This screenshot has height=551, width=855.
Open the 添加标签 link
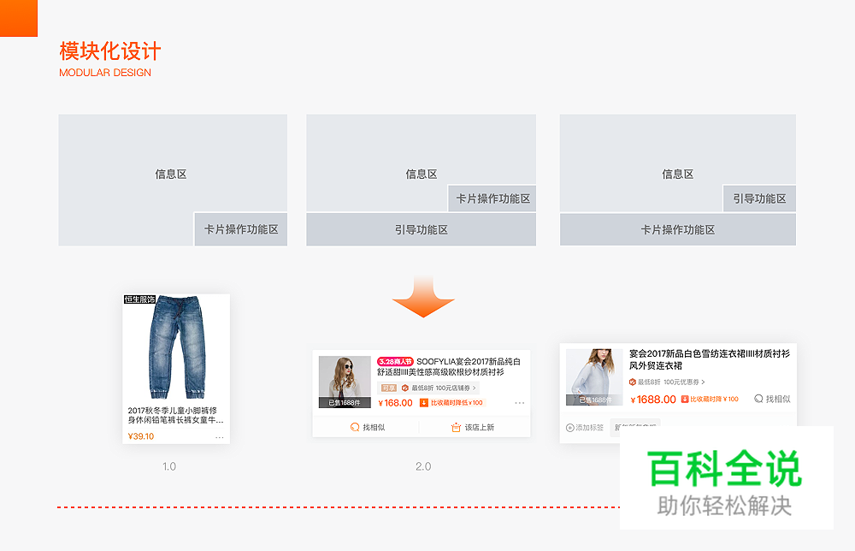pos(590,426)
